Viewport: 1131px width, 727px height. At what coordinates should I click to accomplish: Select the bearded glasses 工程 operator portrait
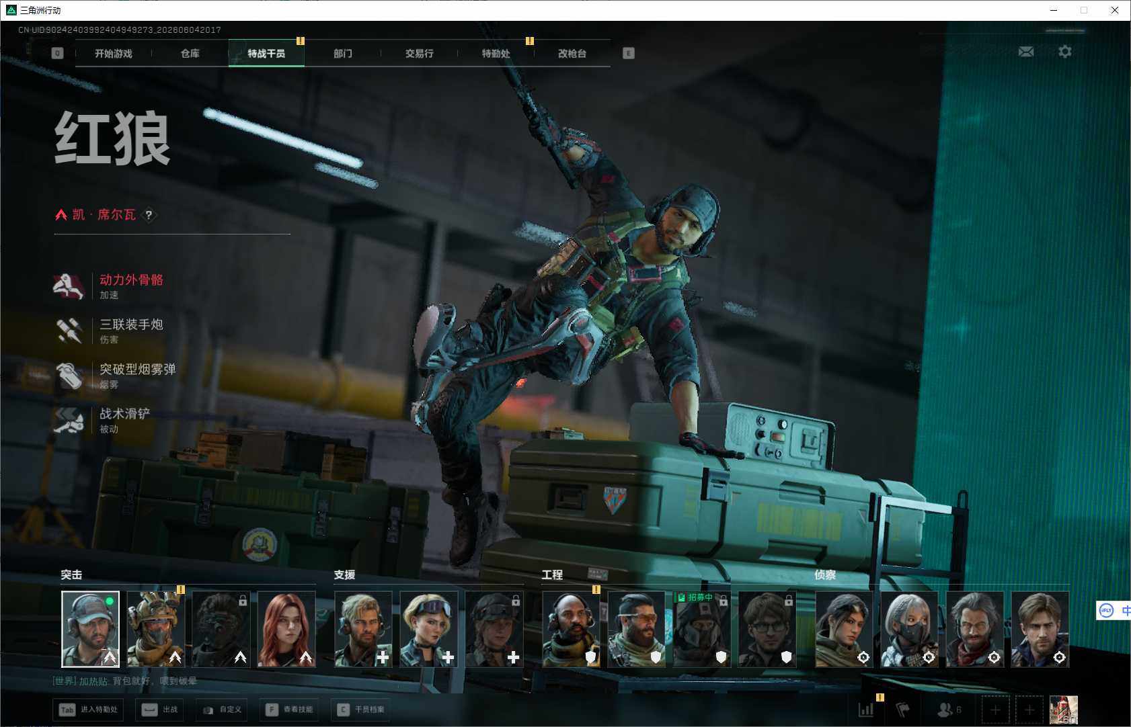[636, 629]
